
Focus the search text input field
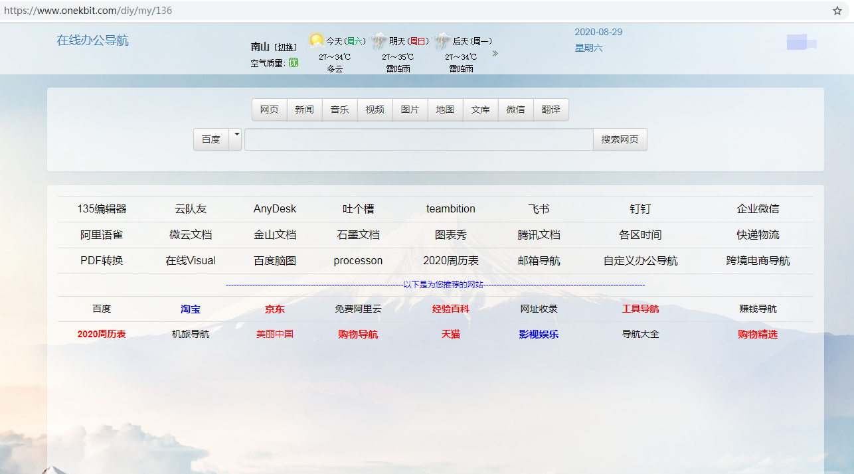418,139
